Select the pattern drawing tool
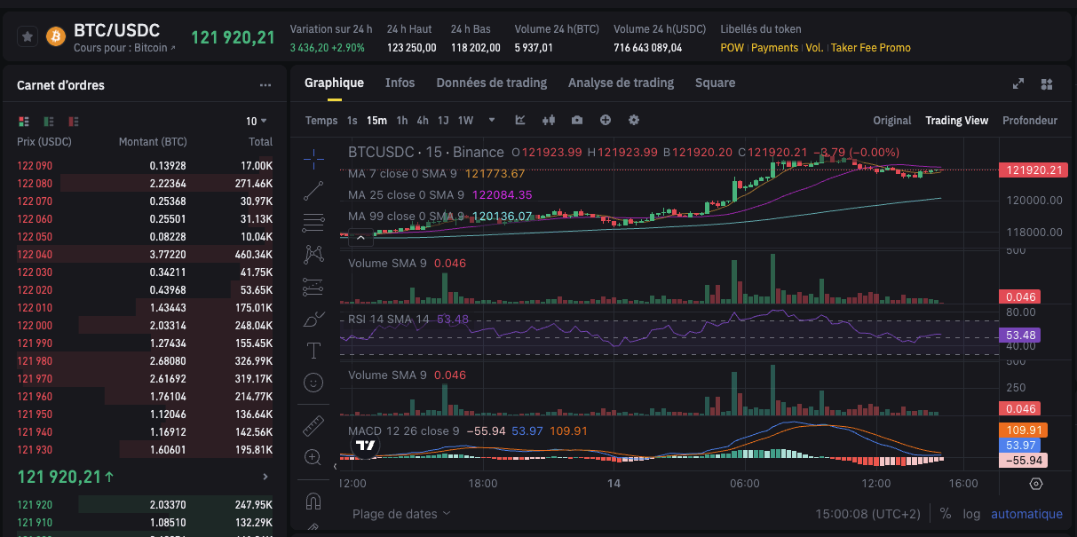The width and height of the screenshot is (1077, 537). click(x=313, y=254)
